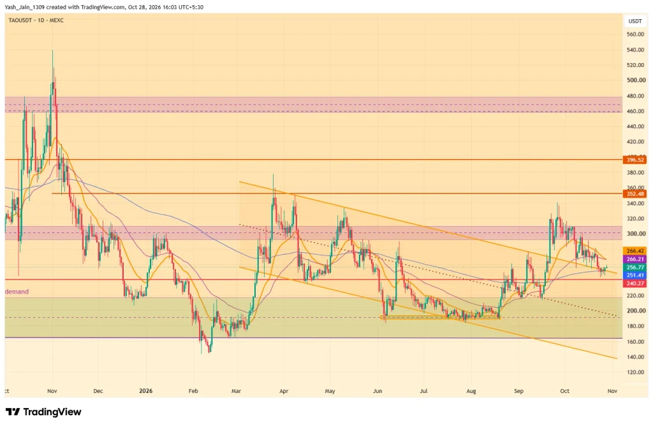Viewport: 653px width, 426px height.
Task: Click the Aug label on time axis
Action: tap(471, 391)
